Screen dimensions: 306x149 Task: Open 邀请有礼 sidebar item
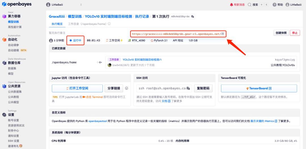click(x=15, y=146)
